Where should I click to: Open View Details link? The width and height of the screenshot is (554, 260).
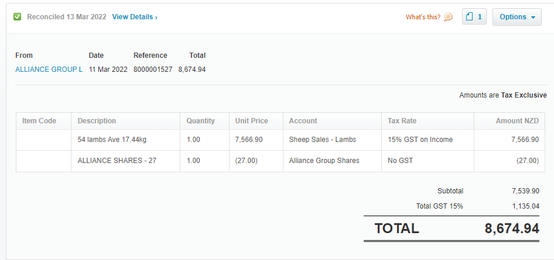(135, 16)
